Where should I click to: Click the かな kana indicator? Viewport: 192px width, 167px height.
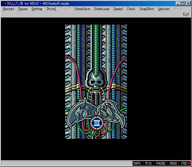click(148, 163)
